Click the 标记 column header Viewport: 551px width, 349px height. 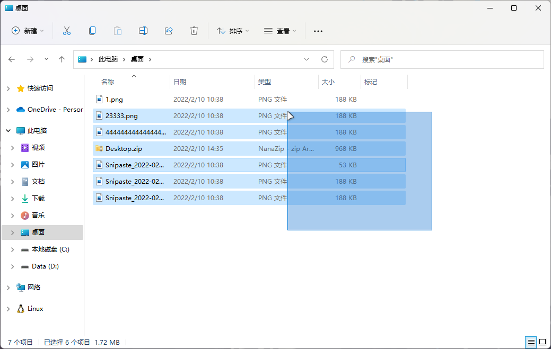pyautogui.click(x=371, y=82)
